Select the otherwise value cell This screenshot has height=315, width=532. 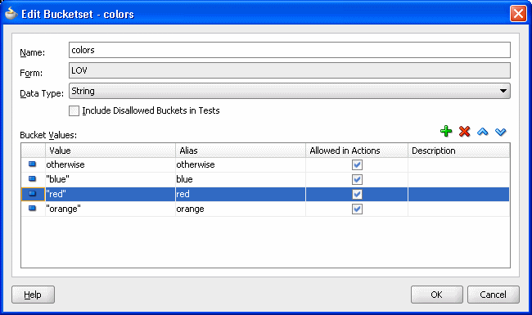click(110, 164)
